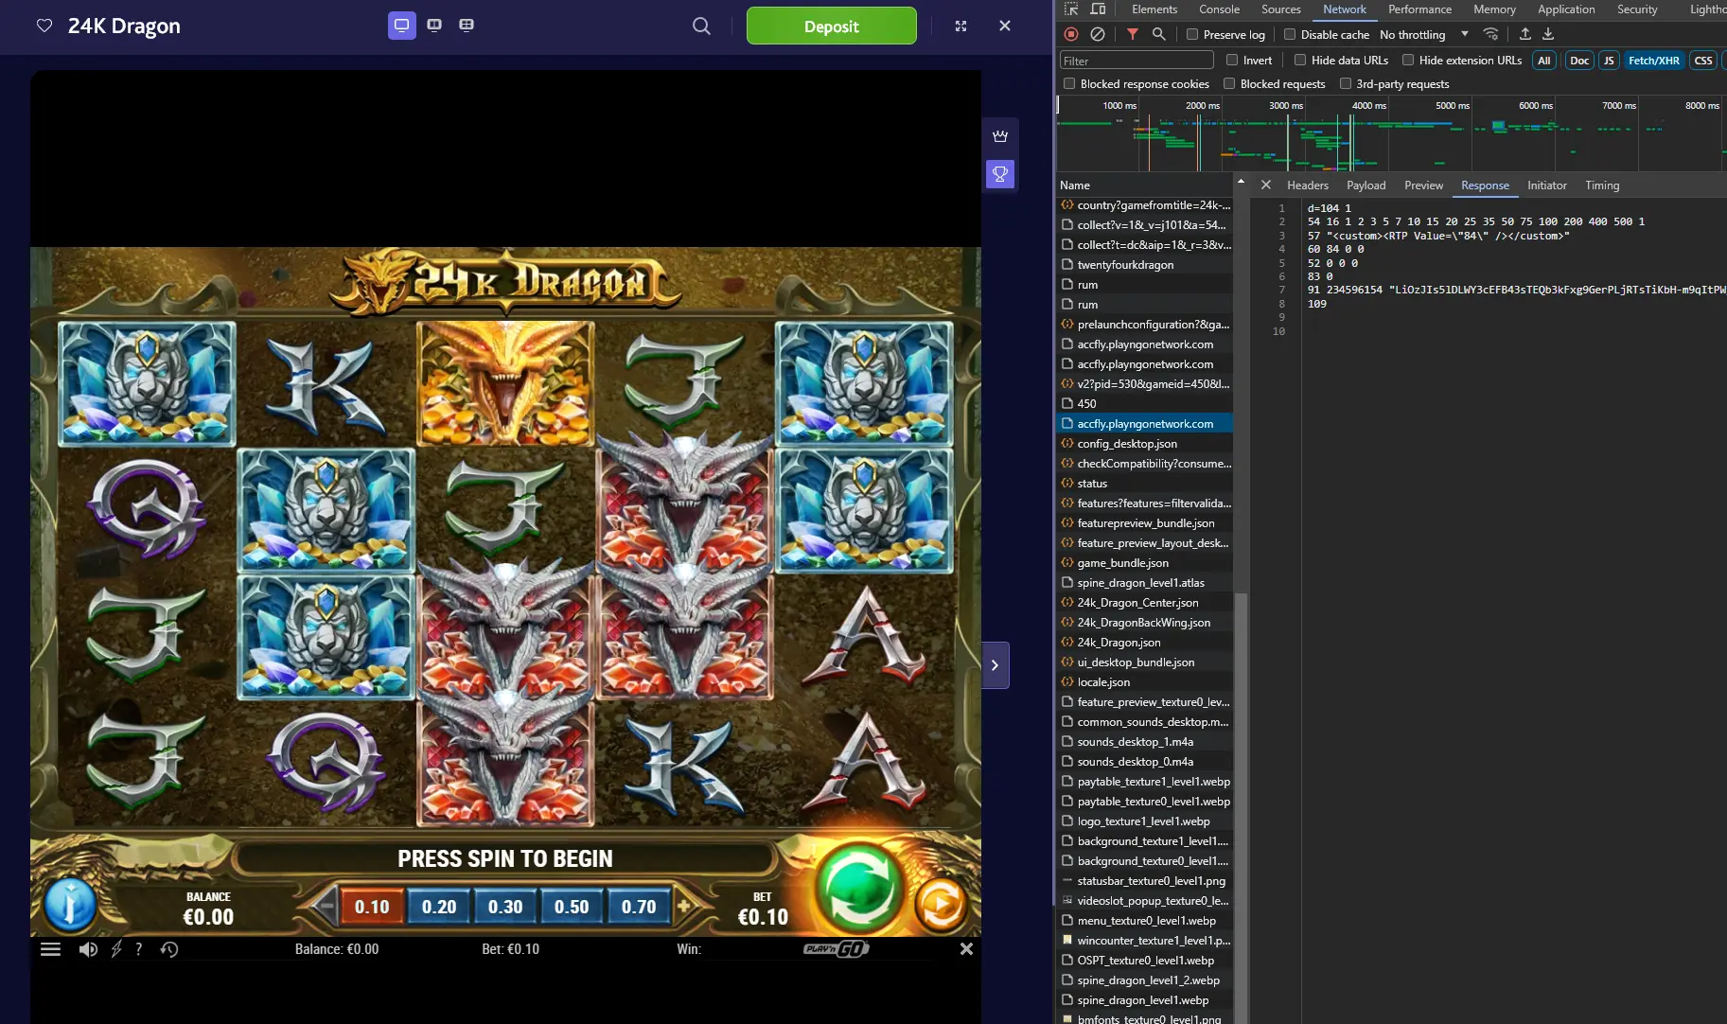Viewport: 1727px width, 1024px height.
Task: Mute game sound with speaker icon
Action: point(88,949)
